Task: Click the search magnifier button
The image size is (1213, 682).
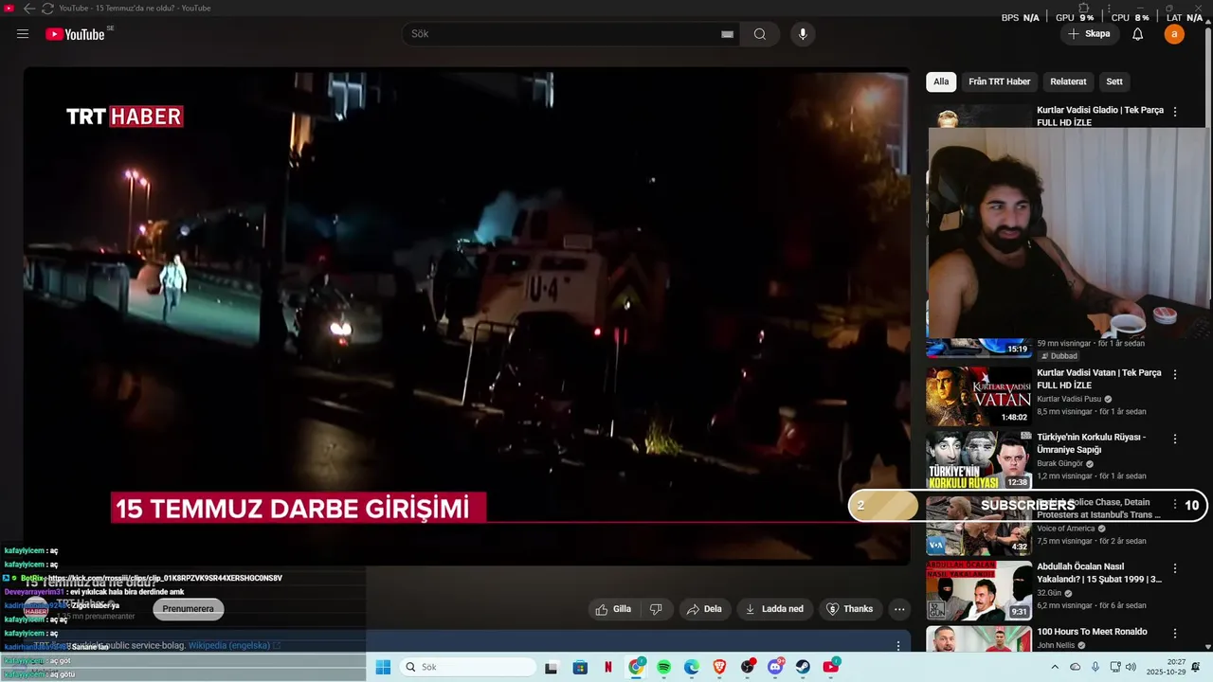Action: click(760, 34)
